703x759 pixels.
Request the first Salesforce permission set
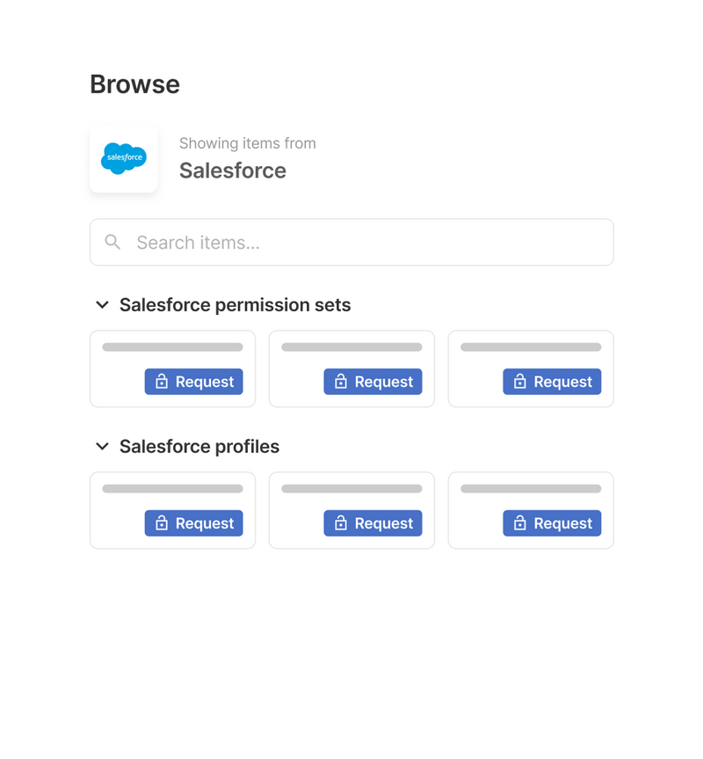pyautogui.click(x=193, y=382)
